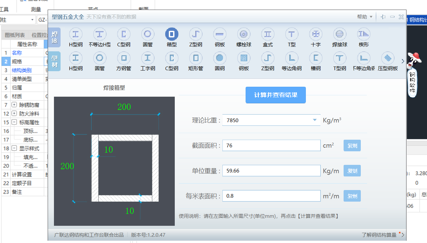Screen dimensions: 427x243
Task: Select profile H型钢 in 型材 row
Action: [76, 58]
